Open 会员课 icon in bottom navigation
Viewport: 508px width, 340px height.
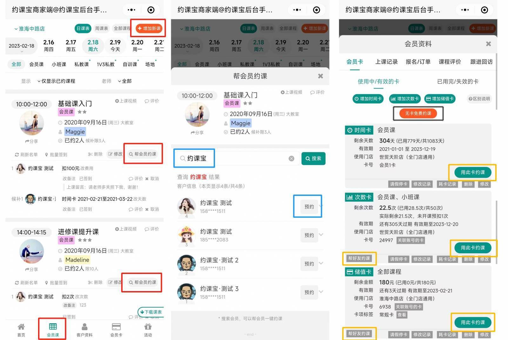pos(53,330)
